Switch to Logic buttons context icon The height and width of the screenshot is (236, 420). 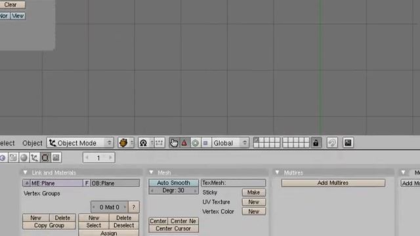tap(3, 157)
